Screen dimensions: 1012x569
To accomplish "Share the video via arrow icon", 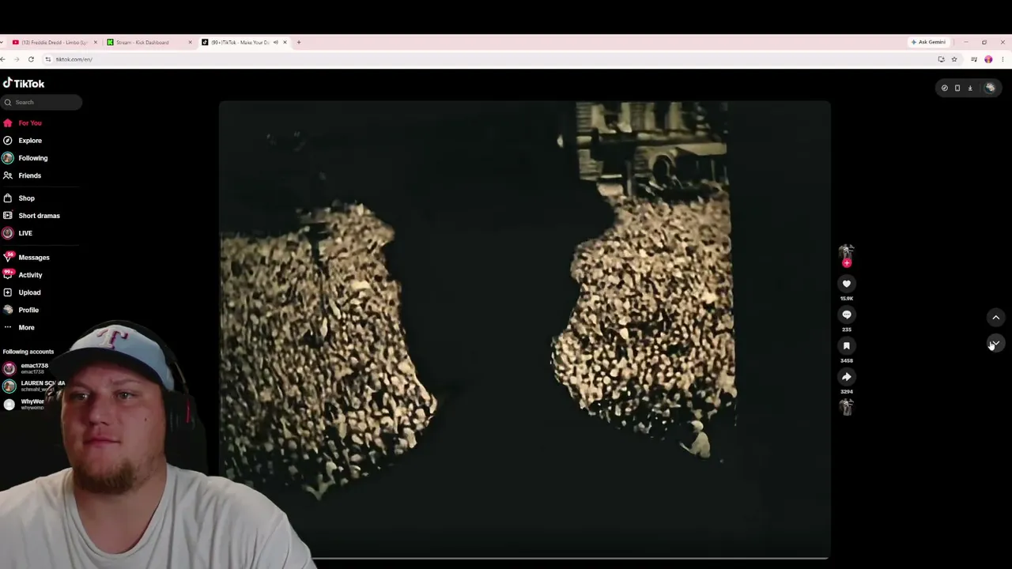I will pyautogui.click(x=847, y=377).
